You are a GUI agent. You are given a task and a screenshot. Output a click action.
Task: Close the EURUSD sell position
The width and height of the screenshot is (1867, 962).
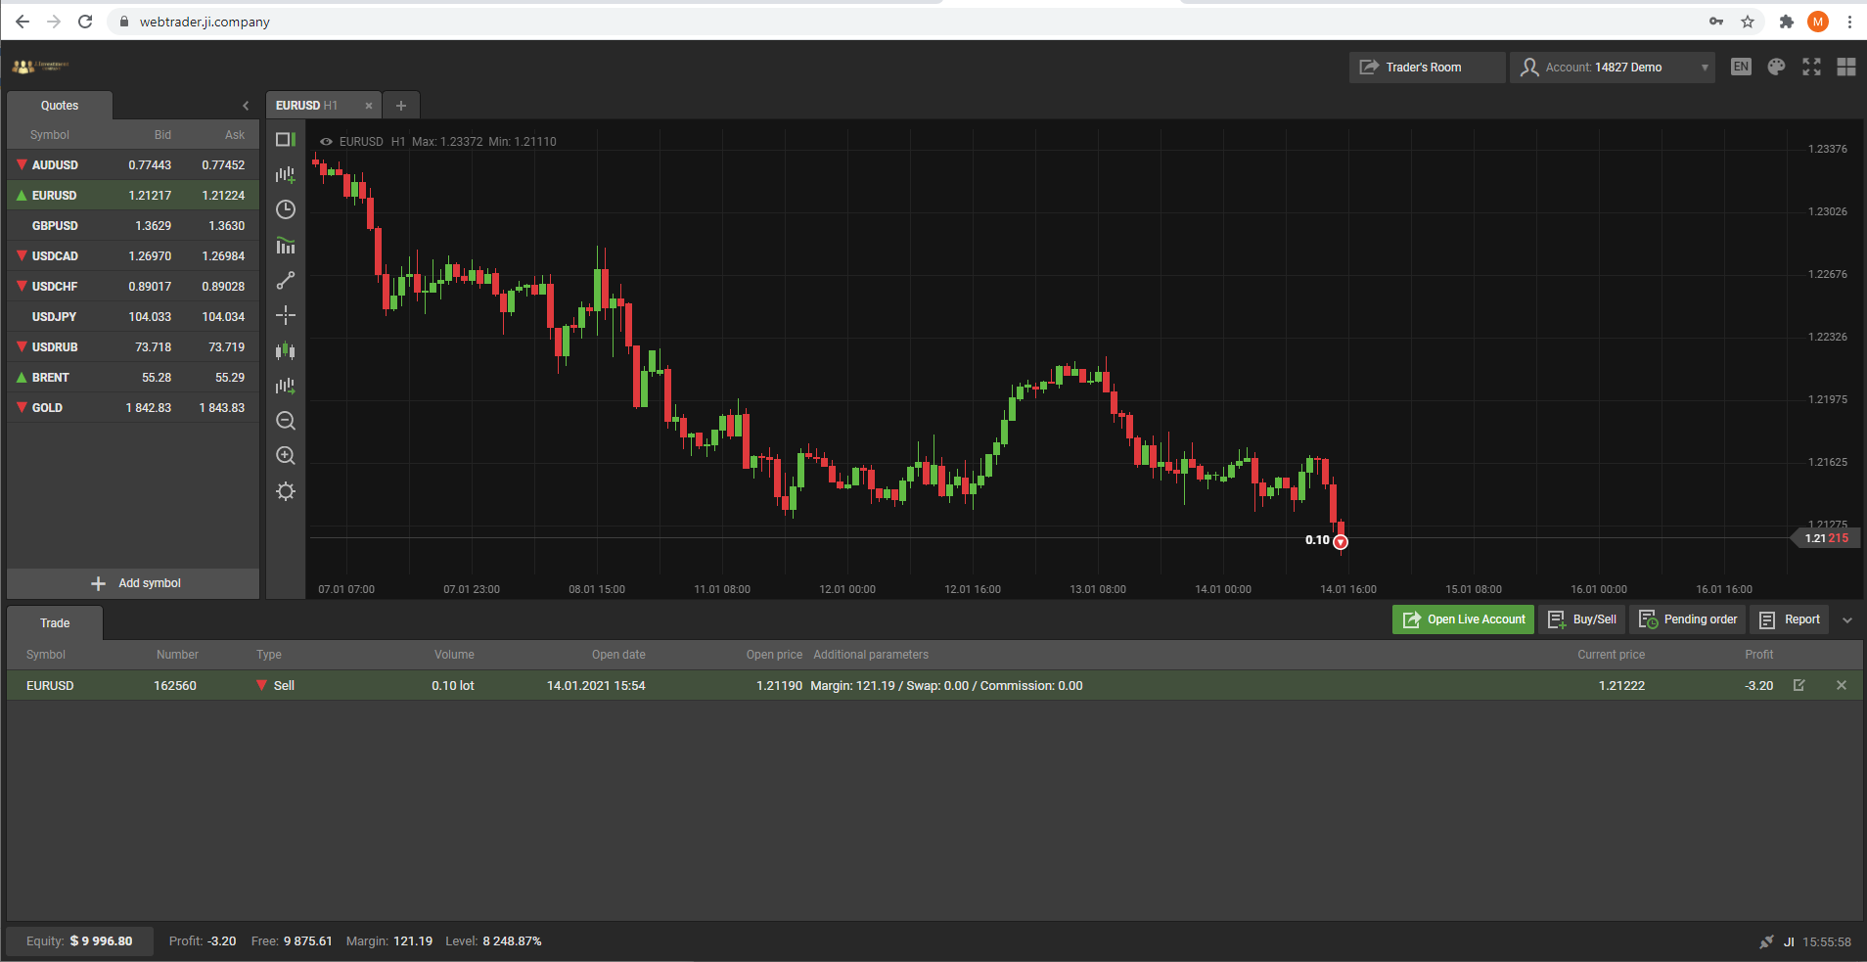1842,685
